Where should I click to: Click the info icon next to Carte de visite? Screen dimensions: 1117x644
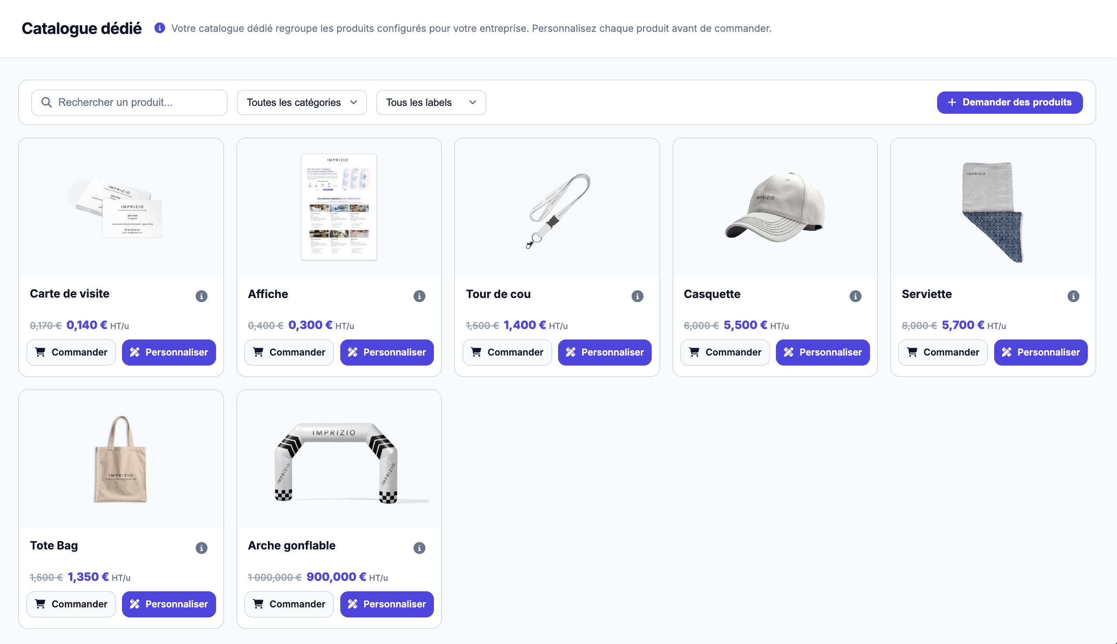[x=201, y=296]
